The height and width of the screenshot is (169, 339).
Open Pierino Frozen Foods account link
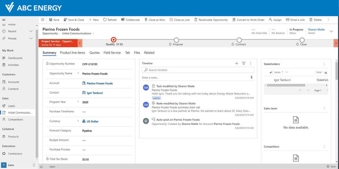point(100,83)
